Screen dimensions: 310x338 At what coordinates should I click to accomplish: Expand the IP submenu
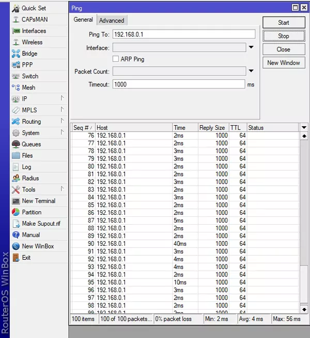pos(62,98)
